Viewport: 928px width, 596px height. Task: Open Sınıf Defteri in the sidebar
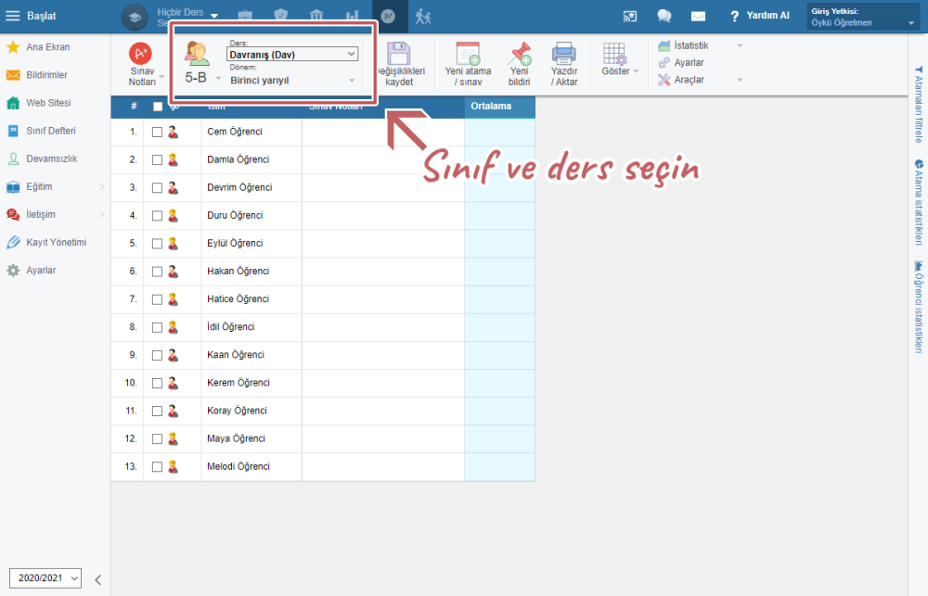click(x=50, y=131)
